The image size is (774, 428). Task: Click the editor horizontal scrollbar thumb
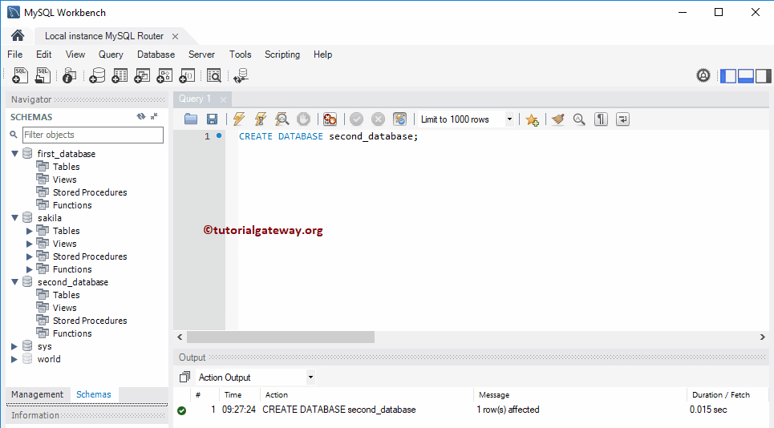pos(281,337)
